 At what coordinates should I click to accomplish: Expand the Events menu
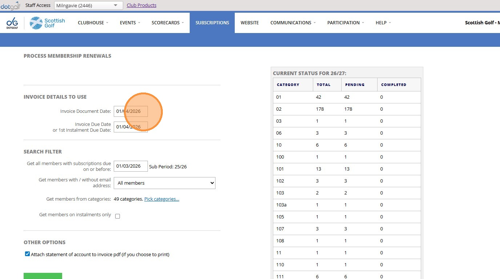(x=130, y=23)
